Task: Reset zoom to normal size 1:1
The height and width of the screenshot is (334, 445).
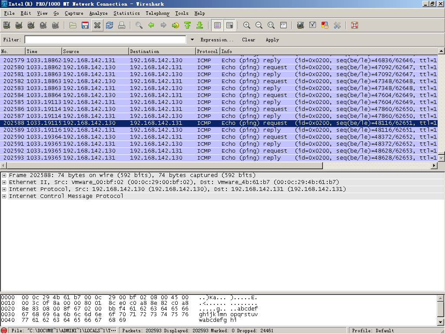Action: coord(271,25)
